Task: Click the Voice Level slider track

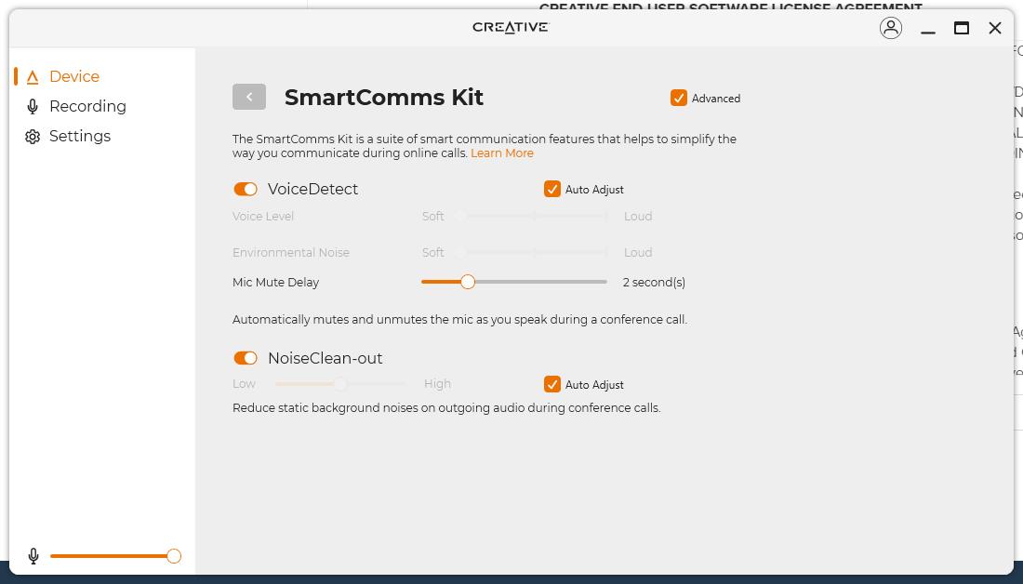Action: pos(533,216)
